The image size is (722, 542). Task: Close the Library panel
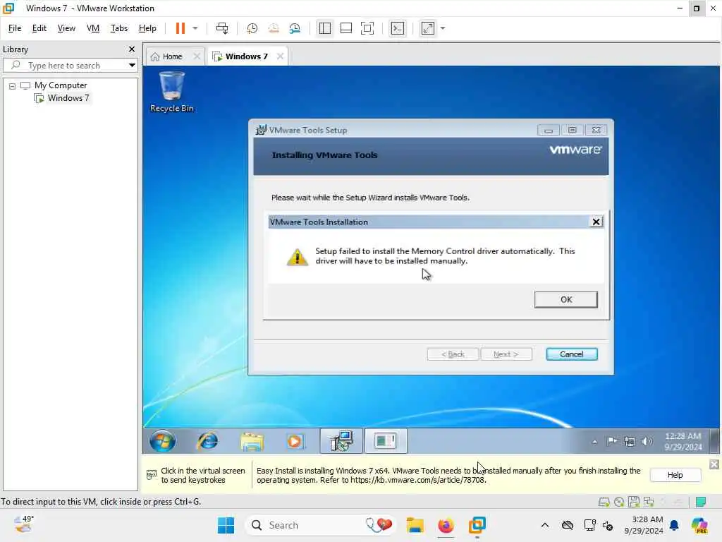tap(132, 49)
